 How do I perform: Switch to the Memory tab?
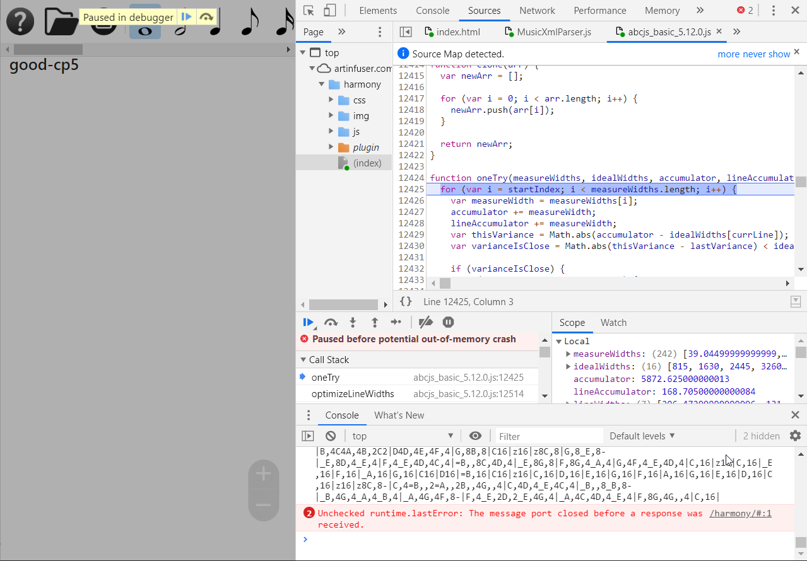pos(662,10)
